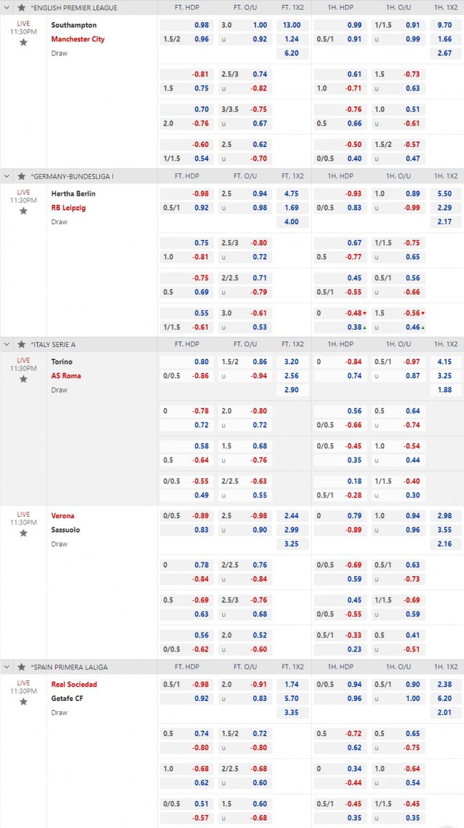
Task: Star the Southampton vs Manchester City match
Action: (x=23, y=42)
